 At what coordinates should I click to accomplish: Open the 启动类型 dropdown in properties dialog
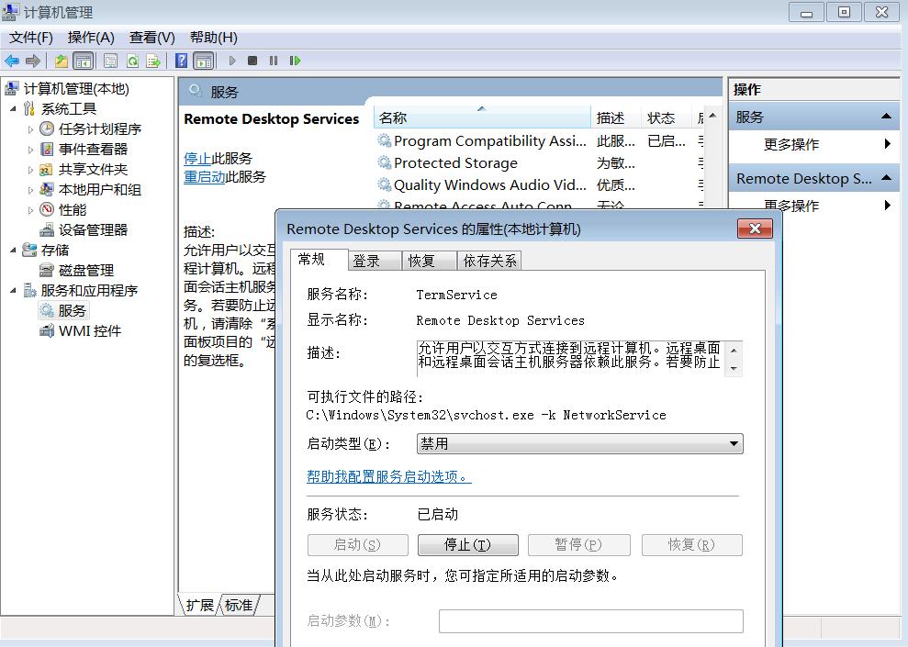[x=732, y=443]
